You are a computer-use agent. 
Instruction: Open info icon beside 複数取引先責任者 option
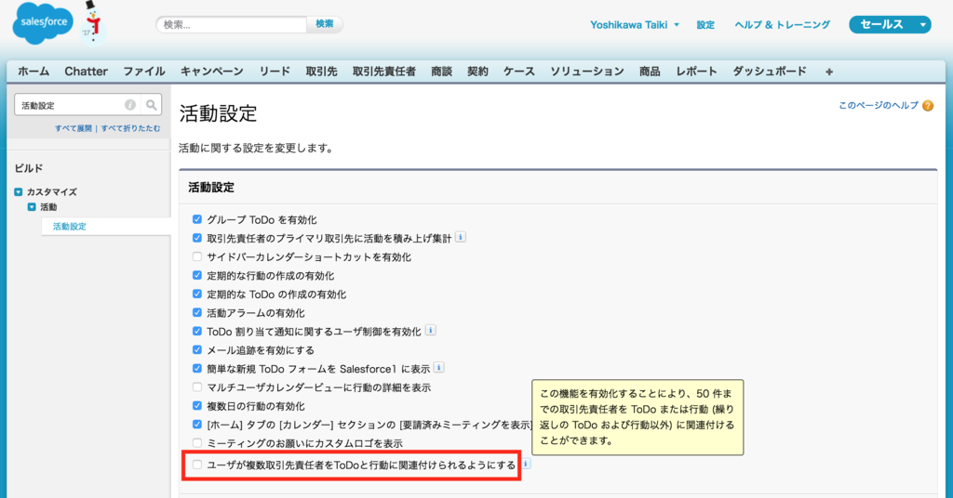pos(526,464)
